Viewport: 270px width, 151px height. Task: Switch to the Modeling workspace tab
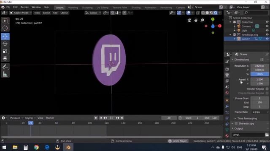(73, 8)
